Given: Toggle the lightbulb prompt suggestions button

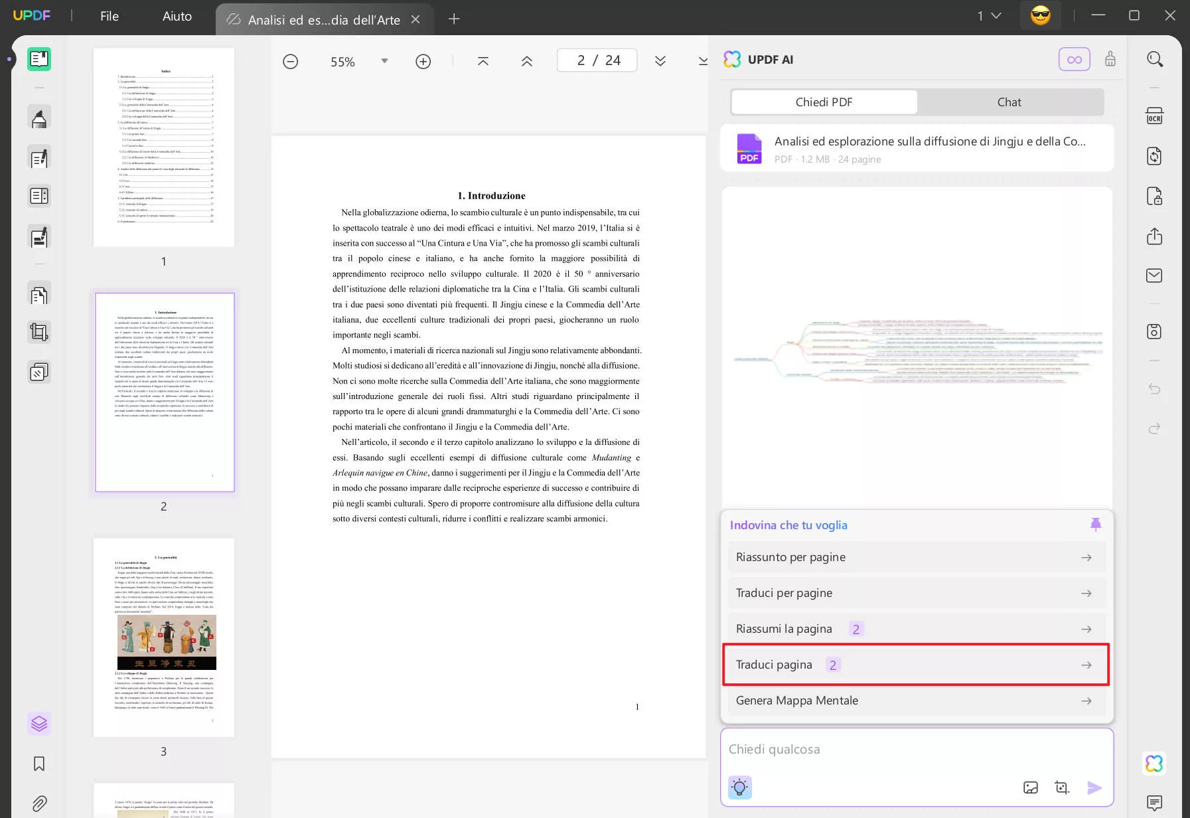Looking at the screenshot, I should pos(739,787).
